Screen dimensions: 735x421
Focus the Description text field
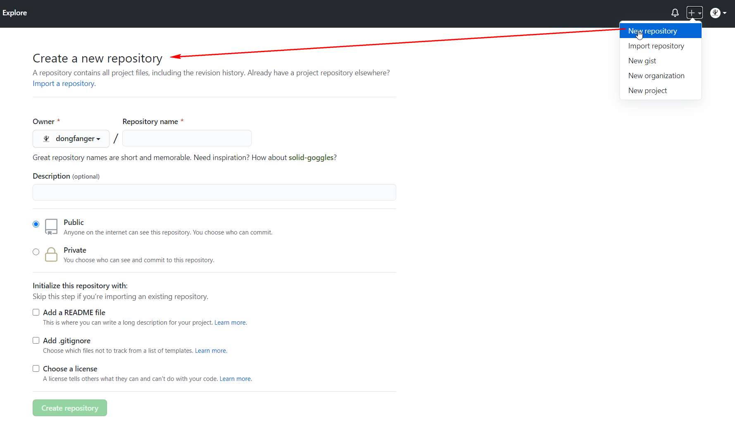tap(214, 192)
